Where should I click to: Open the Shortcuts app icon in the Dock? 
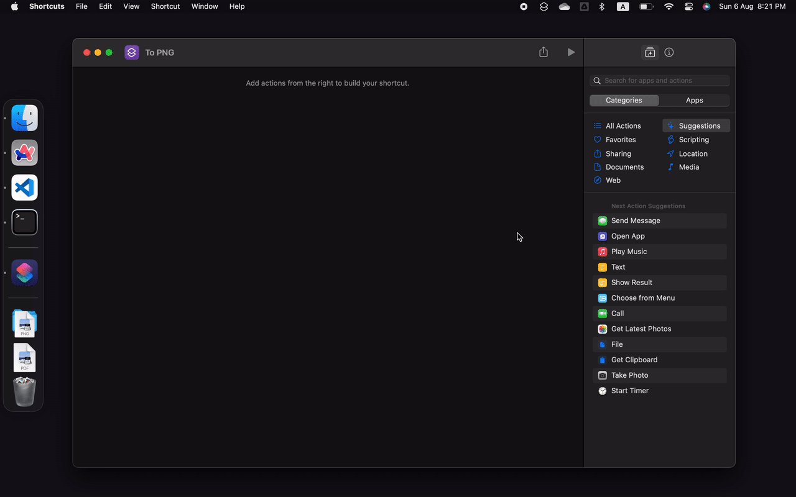coord(24,272)
